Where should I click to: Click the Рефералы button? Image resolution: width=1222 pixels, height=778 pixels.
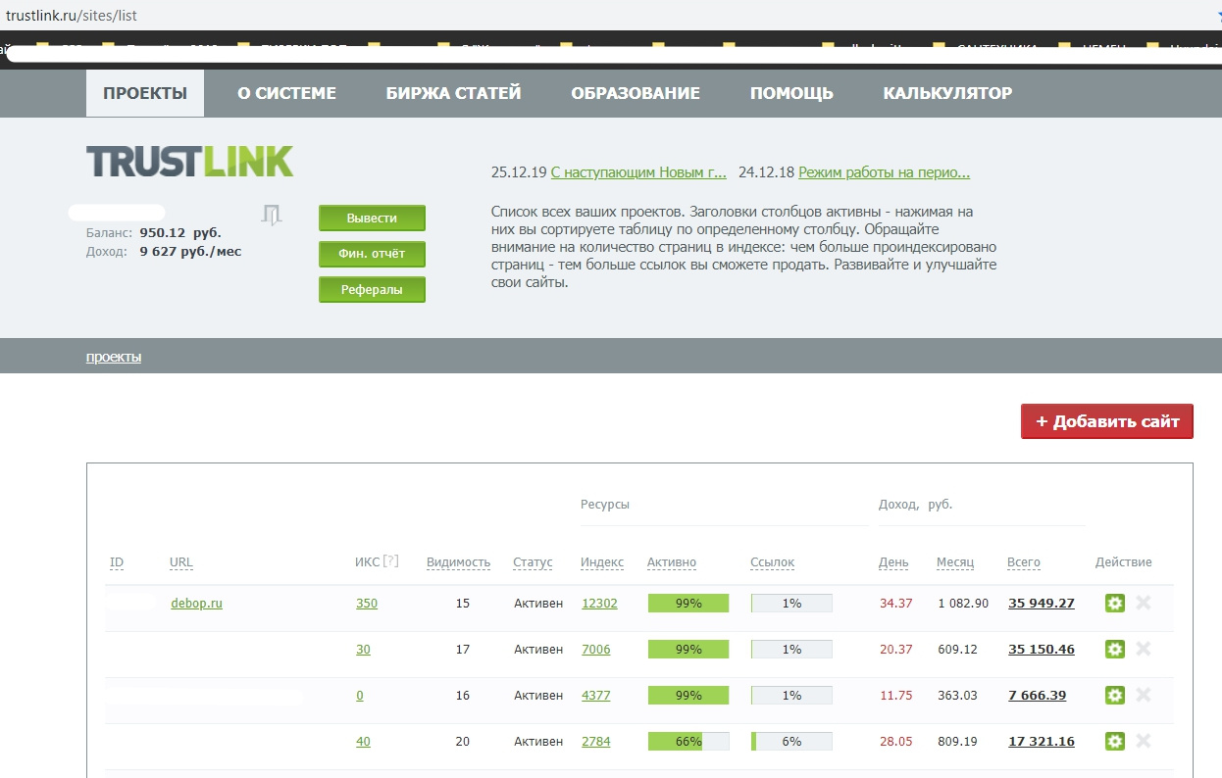click(372, 290)
